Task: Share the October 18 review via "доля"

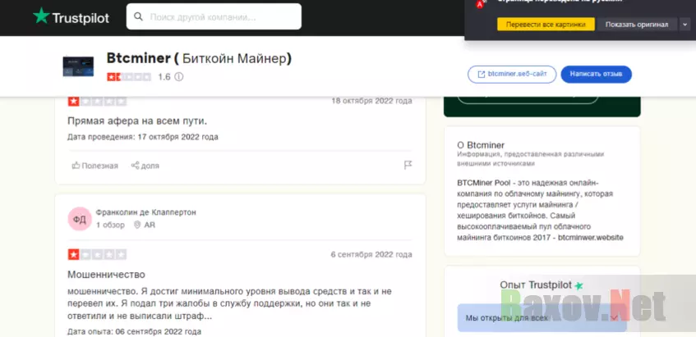Action: click(145, 166)
